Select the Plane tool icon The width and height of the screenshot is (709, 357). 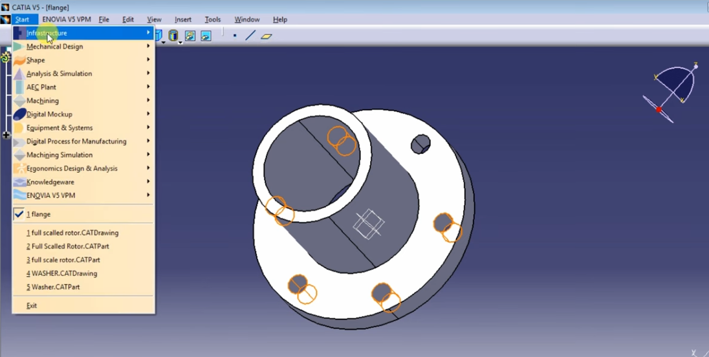pyautogui.click(x=267, y=36)
